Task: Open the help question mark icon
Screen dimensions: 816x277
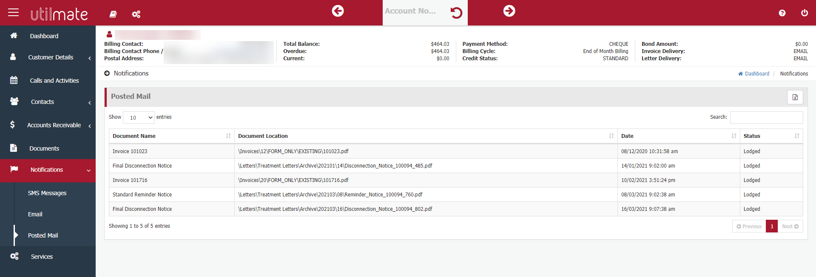Action: [782, 13]
